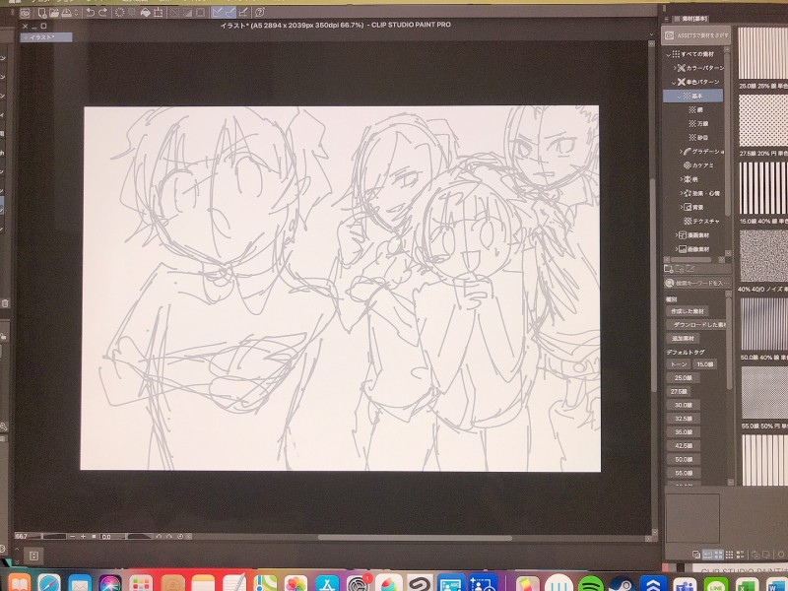Open the material palette hamburger menu

(667, 19)
